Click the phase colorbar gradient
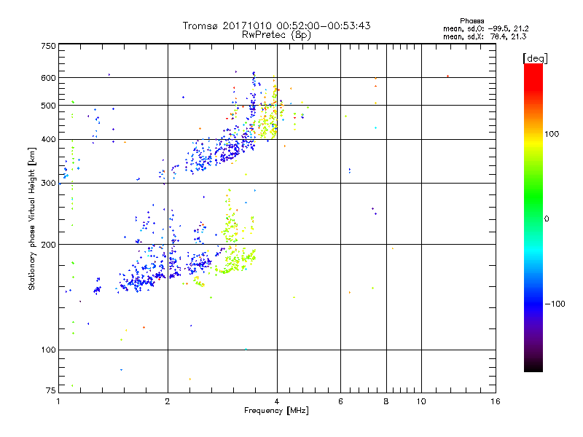Screen dimensions: 583x437 click(533, 217)
